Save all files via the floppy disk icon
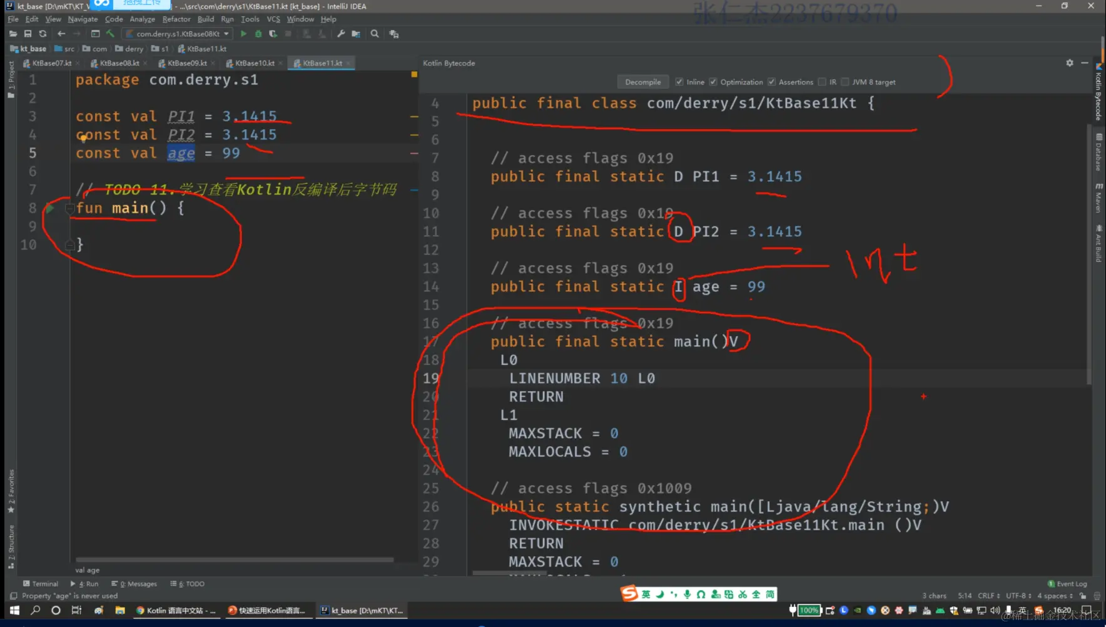 [28, 34]
